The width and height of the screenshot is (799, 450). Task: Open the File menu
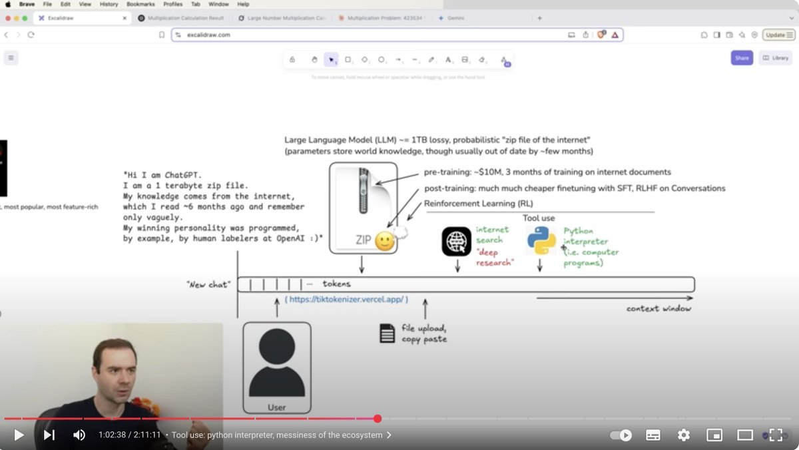[x=47, y=4]
